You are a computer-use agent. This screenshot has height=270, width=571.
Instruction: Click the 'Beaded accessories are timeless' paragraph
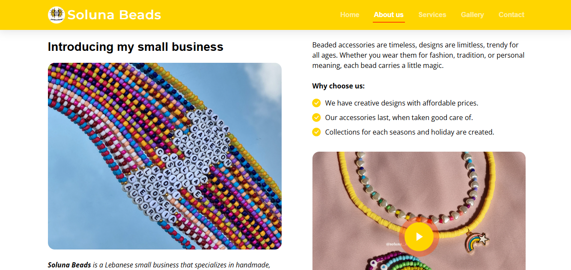[418, 55]
